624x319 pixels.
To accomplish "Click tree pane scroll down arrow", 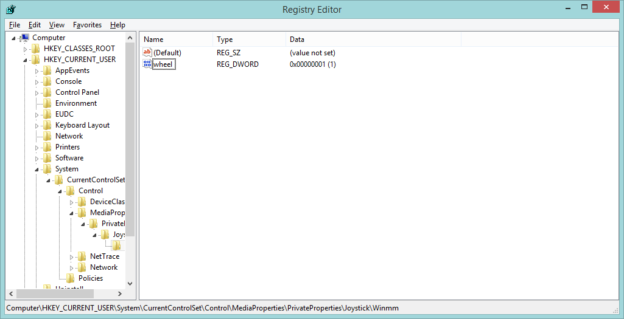I will click(130, 284).
